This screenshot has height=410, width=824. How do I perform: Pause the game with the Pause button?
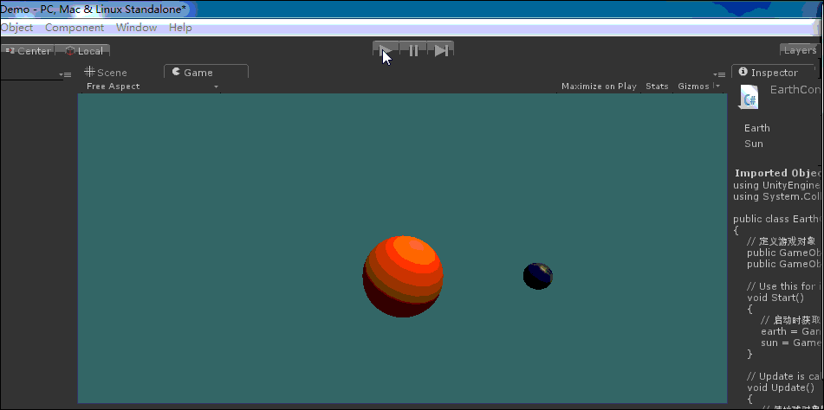coord(413,50)
